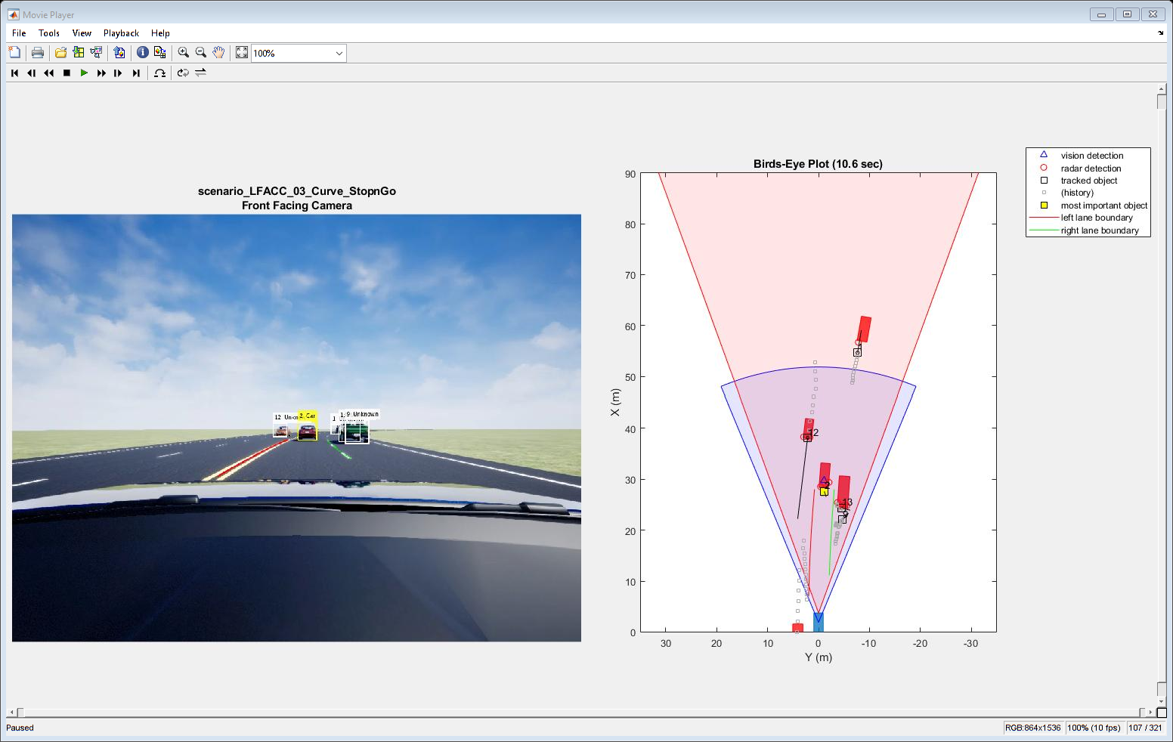
Task: Select the Zoom In magnifier
Action: click(183, 52)
